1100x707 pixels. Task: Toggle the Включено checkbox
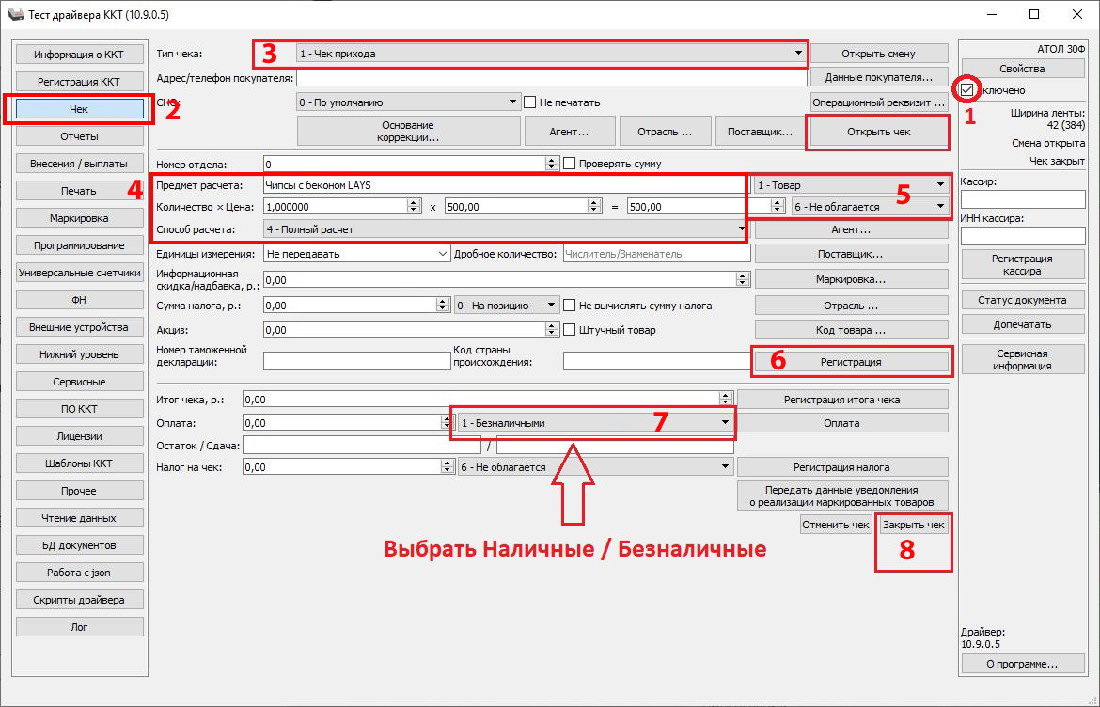click(x=967, y=90)
